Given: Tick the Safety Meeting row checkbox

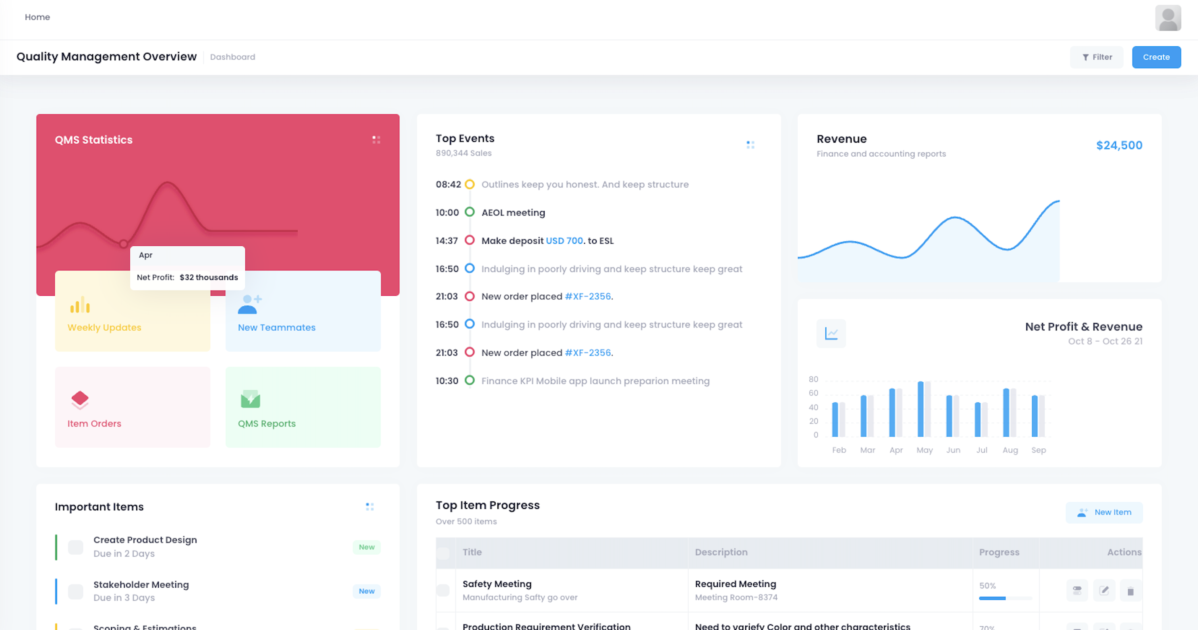Looking at the screenshot, I should click(443, 591).
